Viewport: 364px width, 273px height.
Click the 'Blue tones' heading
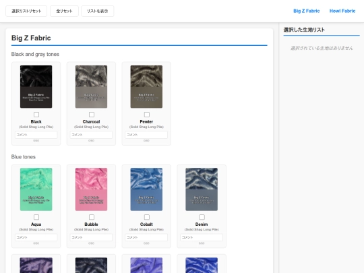coord(24,157)
